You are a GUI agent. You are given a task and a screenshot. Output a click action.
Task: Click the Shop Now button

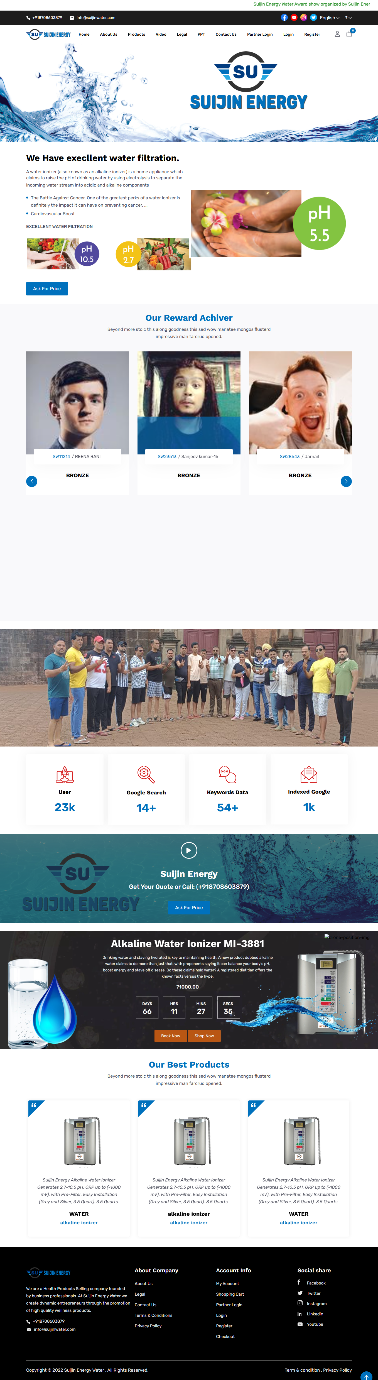(x=204, y=1036)
